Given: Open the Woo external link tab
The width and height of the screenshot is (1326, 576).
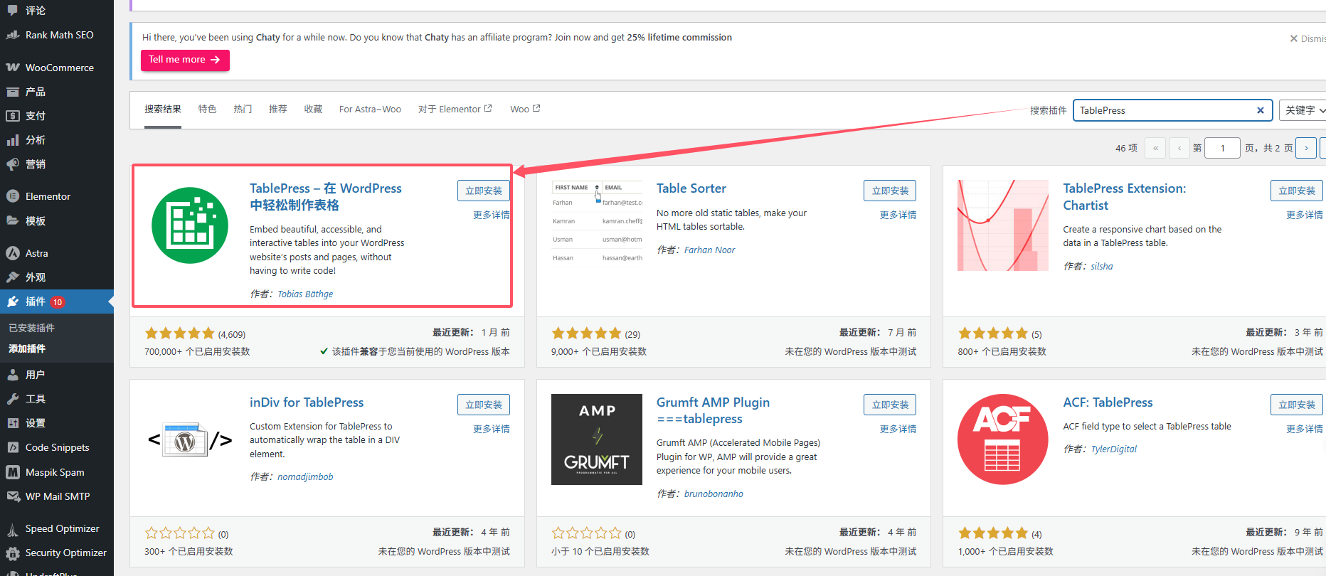Looking at the screenshot, I should [x=525, y=109].
